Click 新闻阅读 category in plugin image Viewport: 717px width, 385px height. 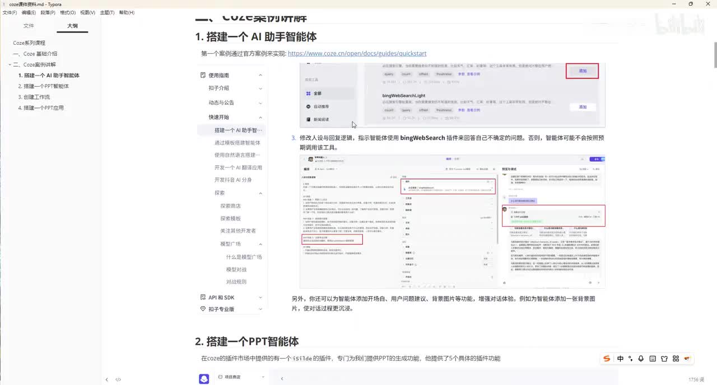pos(321,119)
